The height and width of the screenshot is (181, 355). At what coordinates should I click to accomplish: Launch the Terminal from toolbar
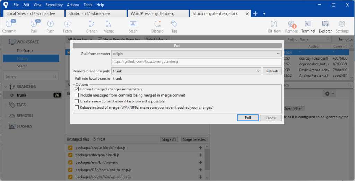(x=308, y=27)
